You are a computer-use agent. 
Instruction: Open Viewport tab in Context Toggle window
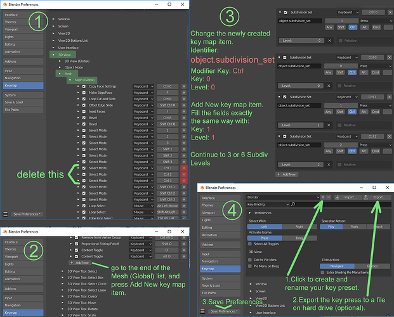click(23, 257)
